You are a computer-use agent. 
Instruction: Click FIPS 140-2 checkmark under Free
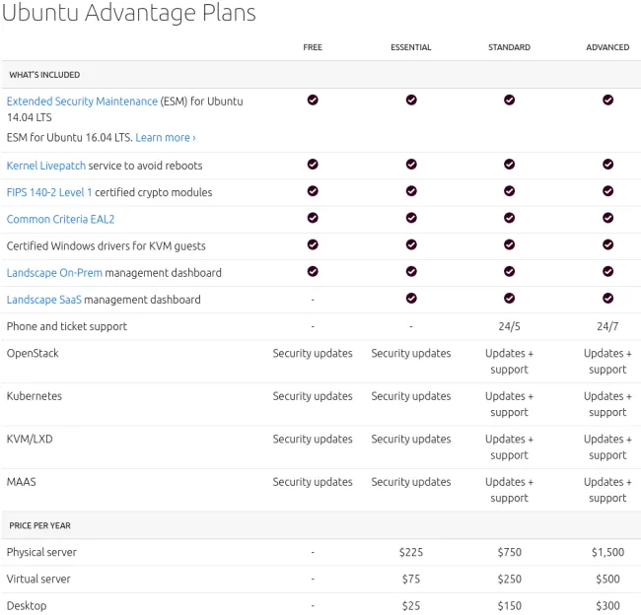[313, 191]
